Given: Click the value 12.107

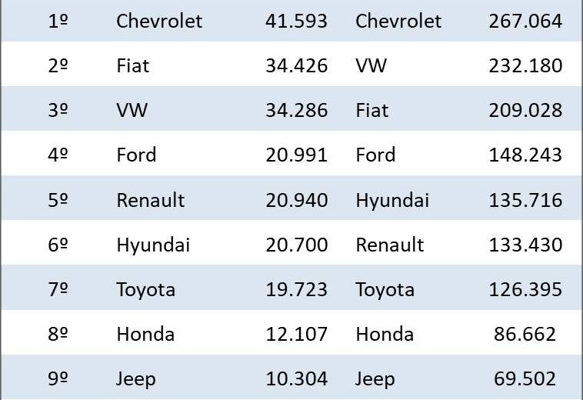Looking at the screenshot, I should [296, 334].
